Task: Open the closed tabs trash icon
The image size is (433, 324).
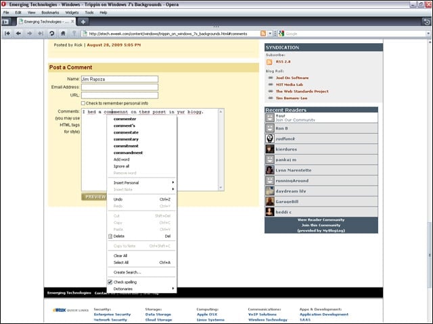Action: [x=427, y=22]
